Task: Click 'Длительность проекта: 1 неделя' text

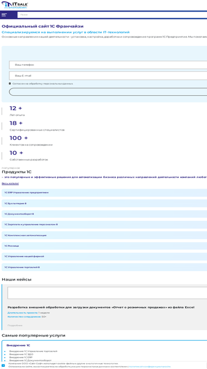Action: coord(29,313)
